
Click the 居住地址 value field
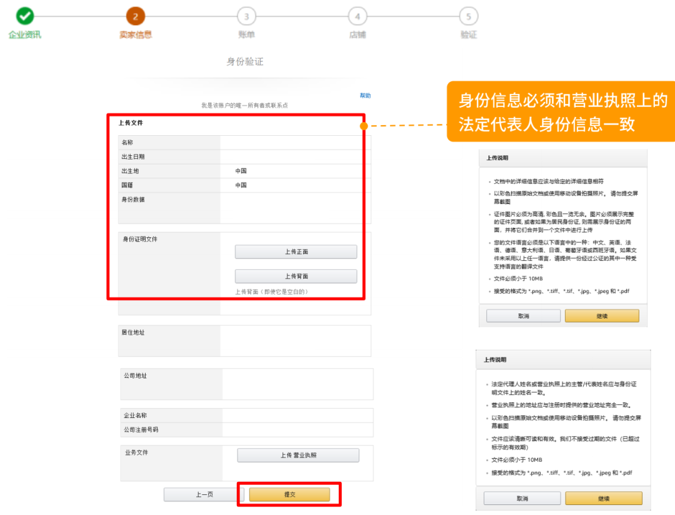pyautogui.click(x=295, y=341)
